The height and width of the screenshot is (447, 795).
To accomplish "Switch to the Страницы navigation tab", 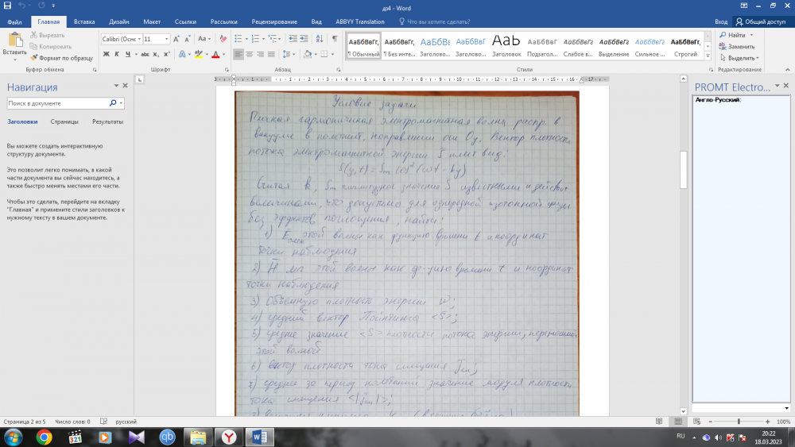I will pos(64,121).
